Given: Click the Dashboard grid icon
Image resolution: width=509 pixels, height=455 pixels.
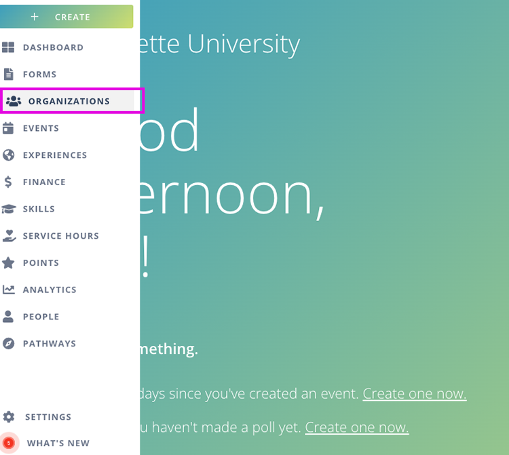Looking at the screenshot, I should pyautogui.click(x=9, y=47).
